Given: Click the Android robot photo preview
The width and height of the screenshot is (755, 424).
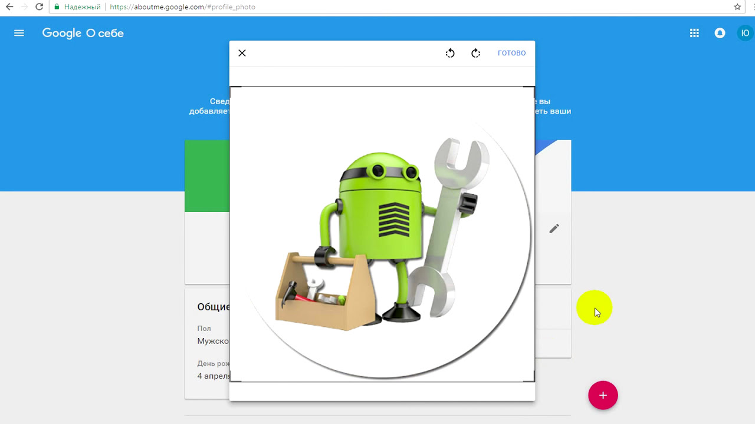Looking at the screenshot, I should pyautogui.click(x=382, y=234).
